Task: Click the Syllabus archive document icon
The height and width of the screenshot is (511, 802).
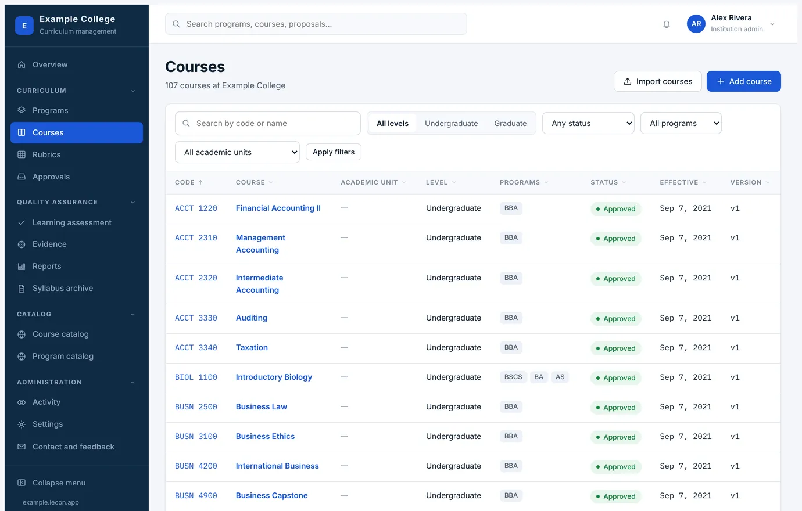Action: (x=22, y=289)
